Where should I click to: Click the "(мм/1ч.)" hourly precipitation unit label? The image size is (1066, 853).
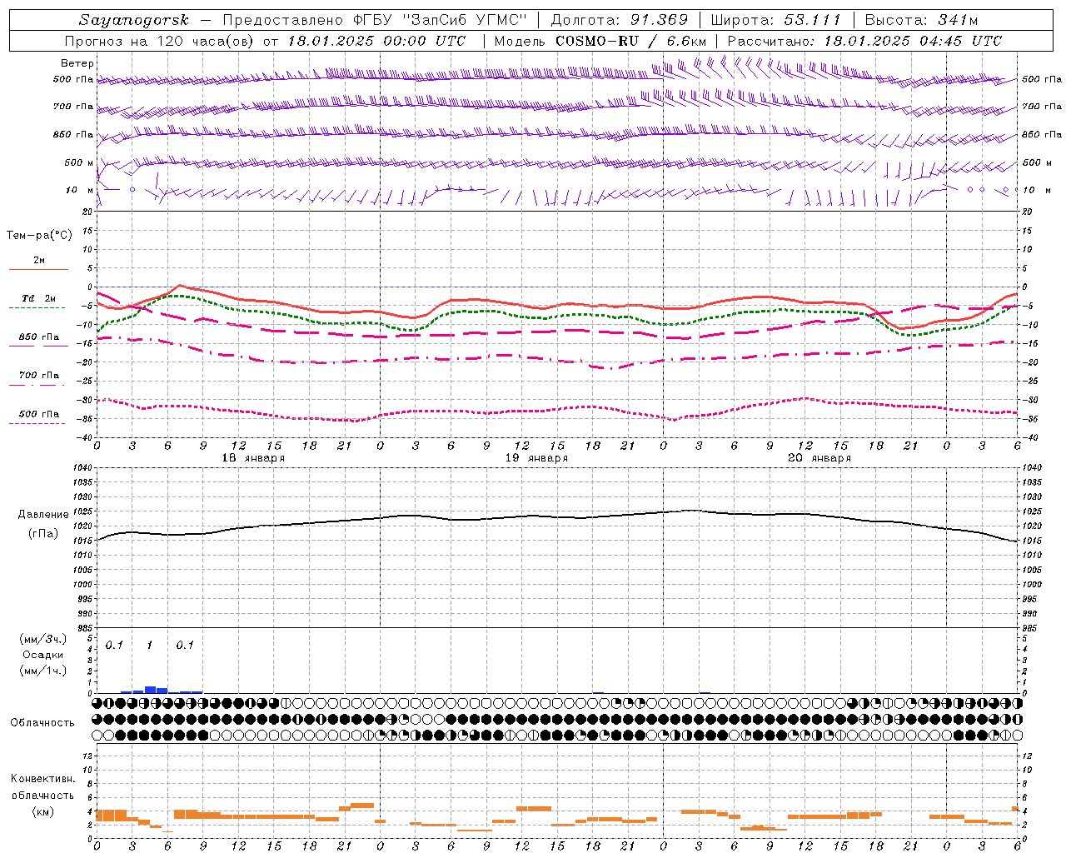pyautogui.click(x=43, y=671)
